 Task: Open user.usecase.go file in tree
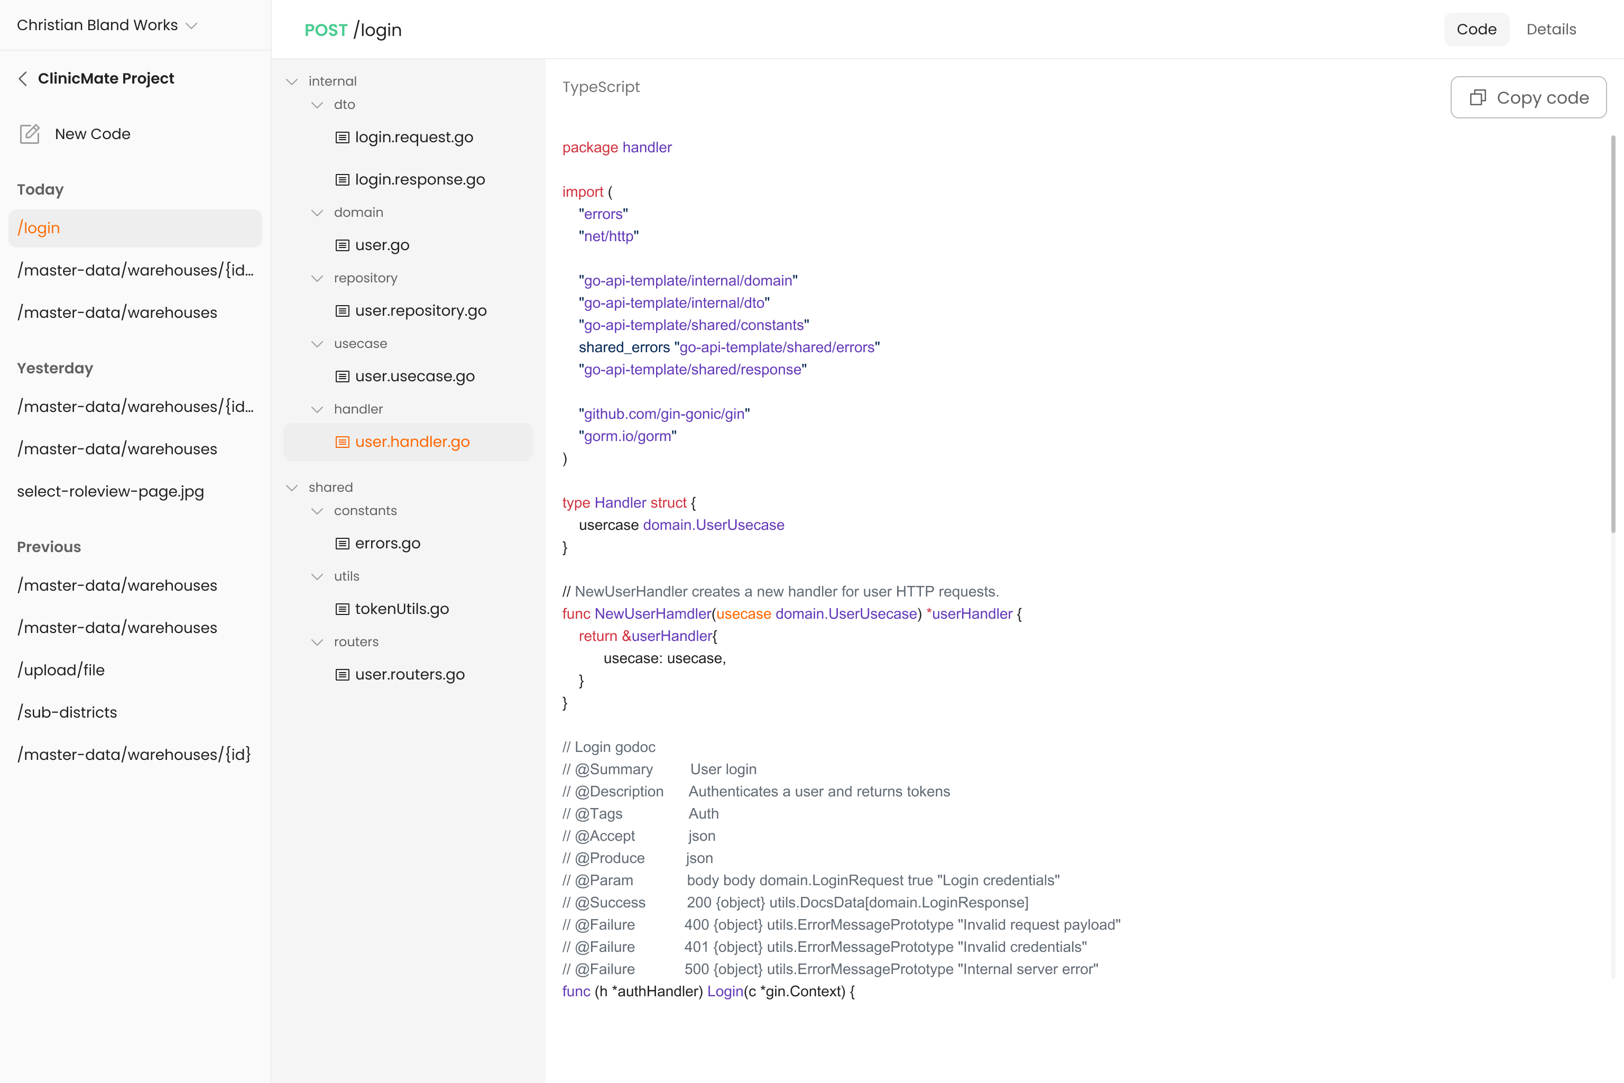point(414,377)
